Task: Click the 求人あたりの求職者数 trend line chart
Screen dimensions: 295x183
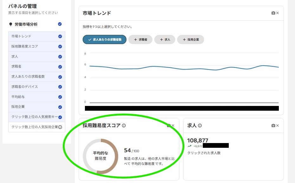Action: 184,67
